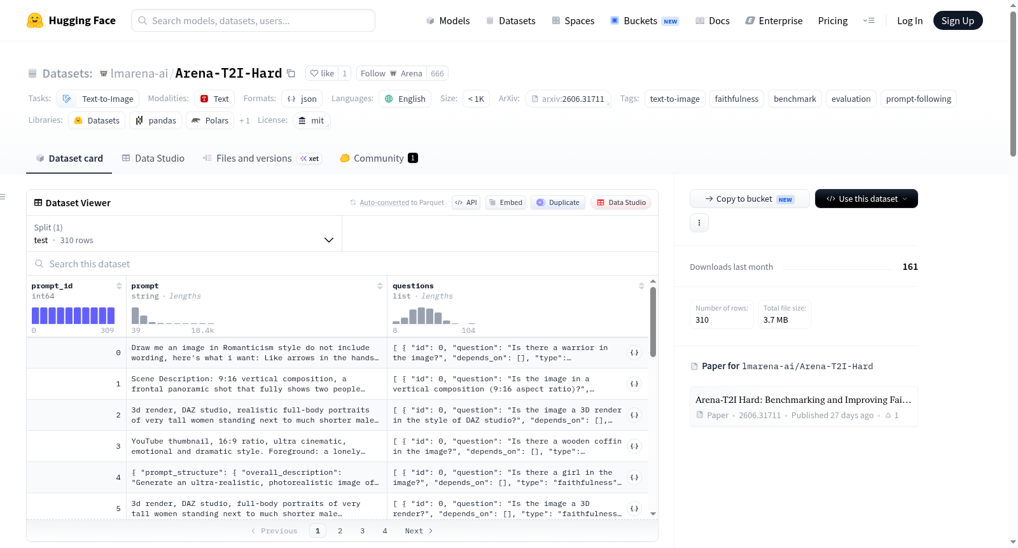Focus the search models, datasets, users field
This screenshot has width=1018, height=548.
pos(253,20)
